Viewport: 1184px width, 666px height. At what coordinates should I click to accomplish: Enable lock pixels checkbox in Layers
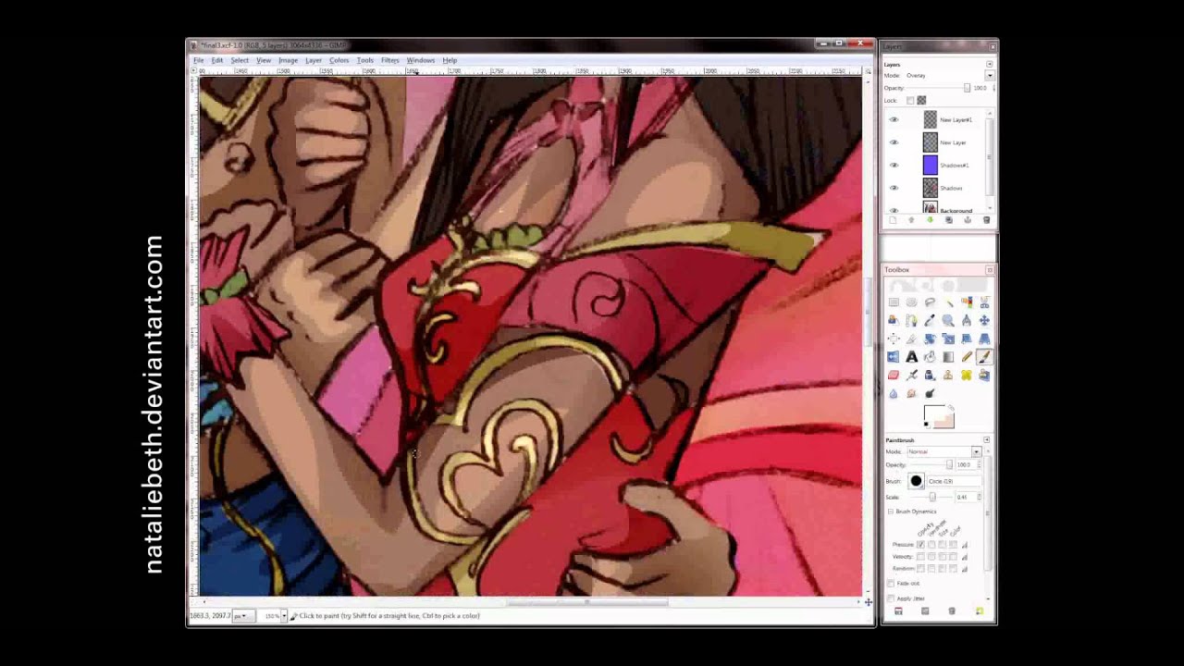click(910, 100)
